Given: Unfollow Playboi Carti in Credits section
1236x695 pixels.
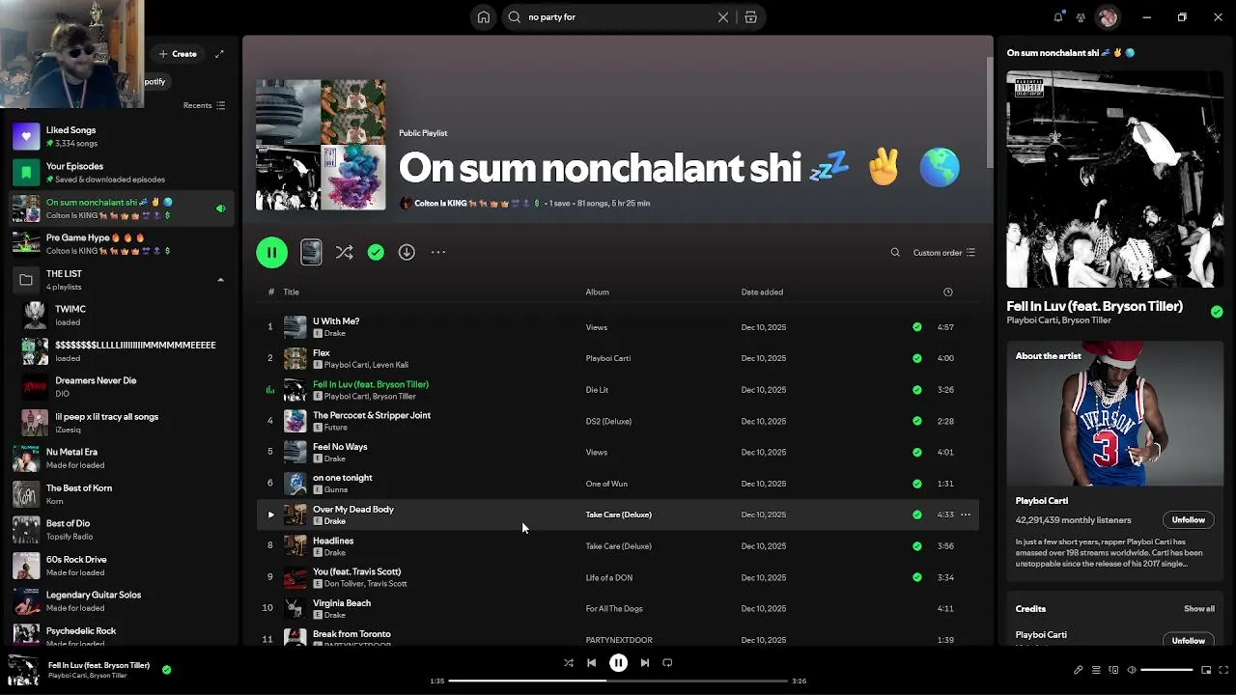Looking at the screenshot, I should point(1188,640).
